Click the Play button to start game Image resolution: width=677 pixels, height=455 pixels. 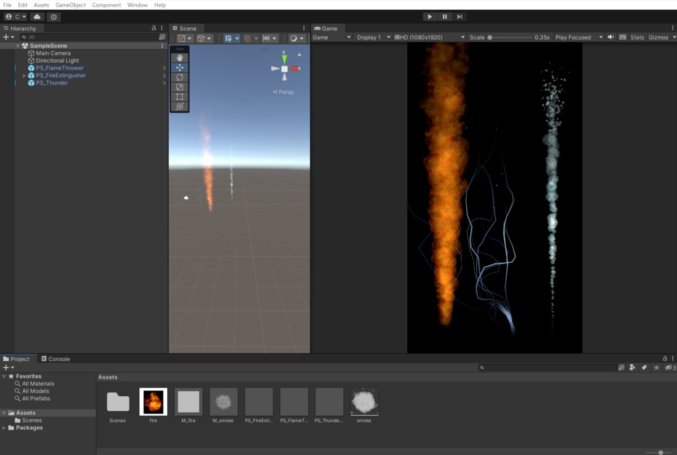tap(430, 17)
